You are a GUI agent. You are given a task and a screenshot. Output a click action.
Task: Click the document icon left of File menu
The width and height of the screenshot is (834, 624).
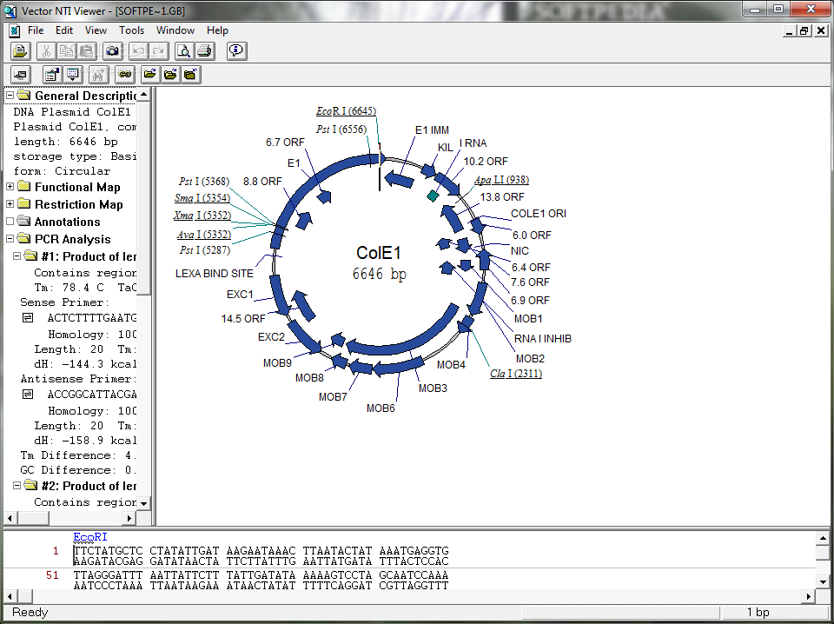15,30
